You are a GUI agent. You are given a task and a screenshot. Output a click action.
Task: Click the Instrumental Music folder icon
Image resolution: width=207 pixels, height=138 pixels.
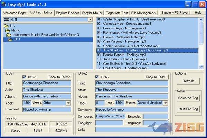coord(9,35)
